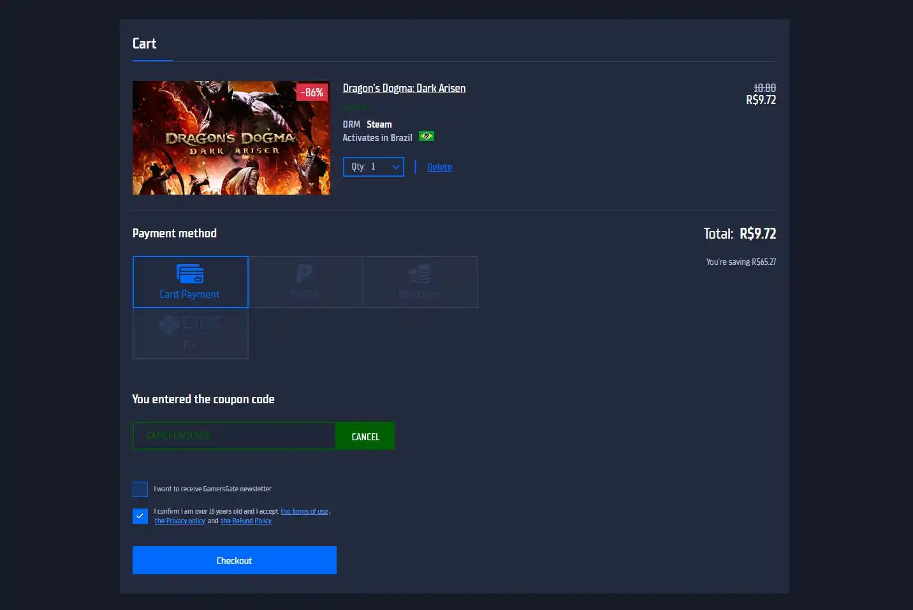Open the Qty quantity dropdown
Image resolution: width=913 pixels, height=610 pixels.
(x=373, y=167)
